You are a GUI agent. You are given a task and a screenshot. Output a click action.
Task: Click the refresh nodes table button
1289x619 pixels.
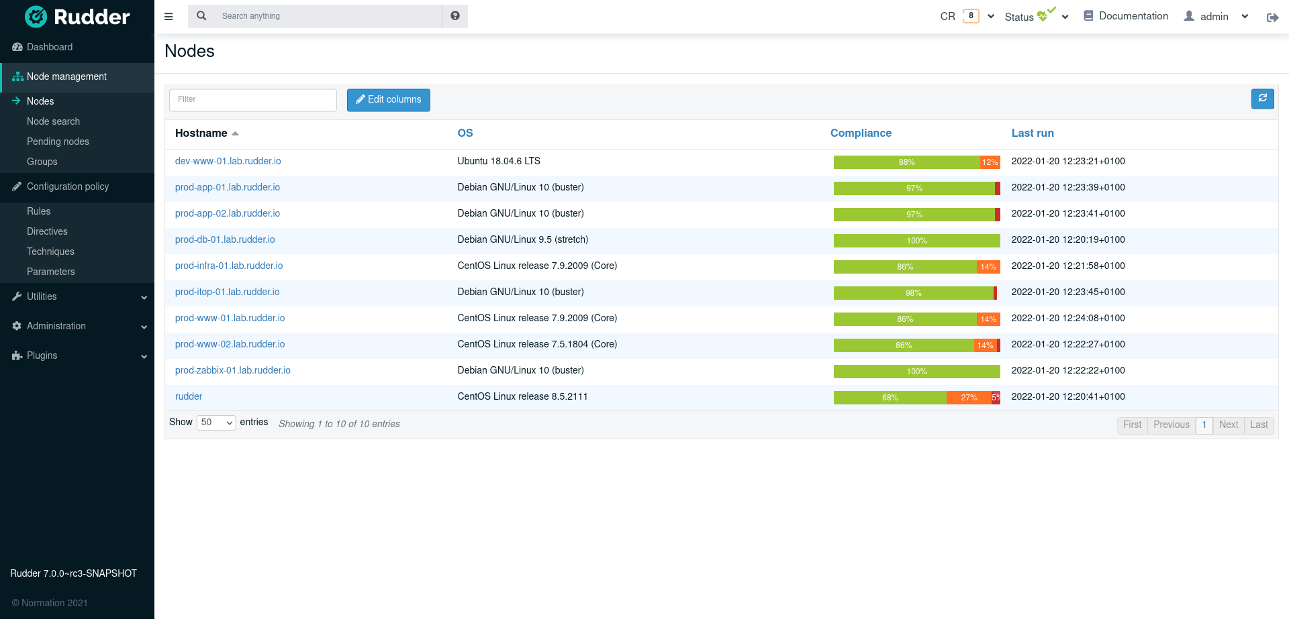click(x=1262, y=99)
